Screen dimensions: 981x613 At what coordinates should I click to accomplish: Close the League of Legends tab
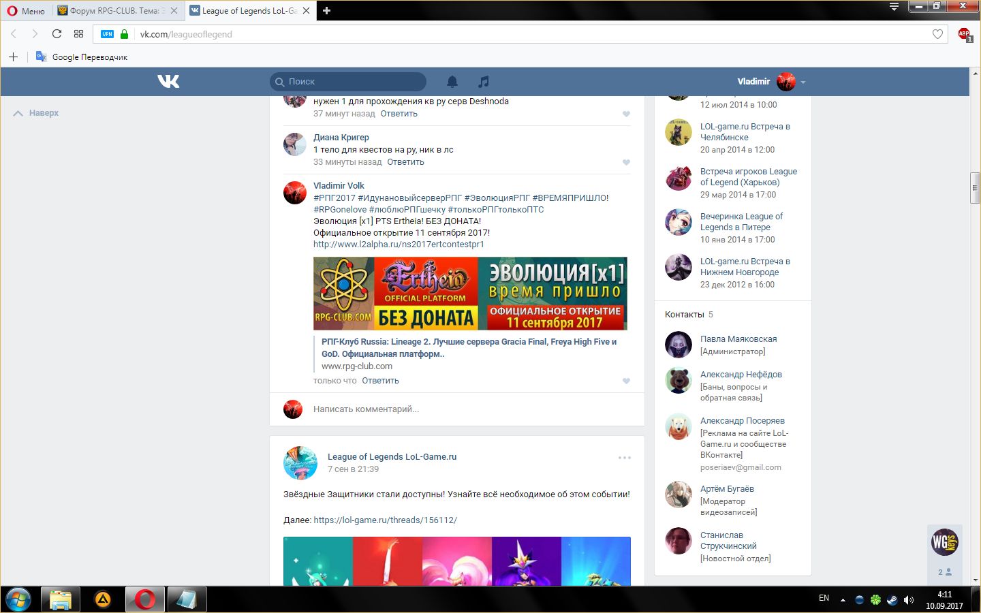[x=306, y=11]
